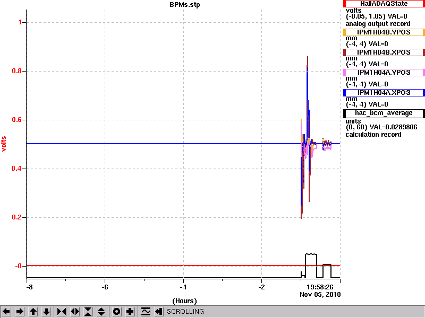Click the circle auto-scale toolbar icon

[x=116, y=312]
